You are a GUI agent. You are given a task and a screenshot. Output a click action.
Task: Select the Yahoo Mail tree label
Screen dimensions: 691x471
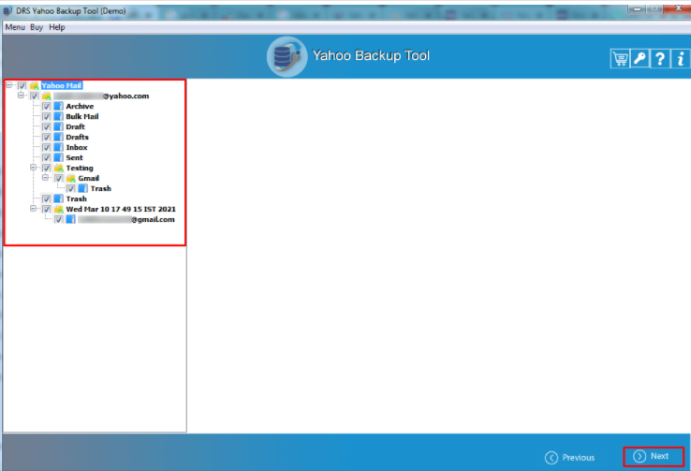tap(62, 85)
